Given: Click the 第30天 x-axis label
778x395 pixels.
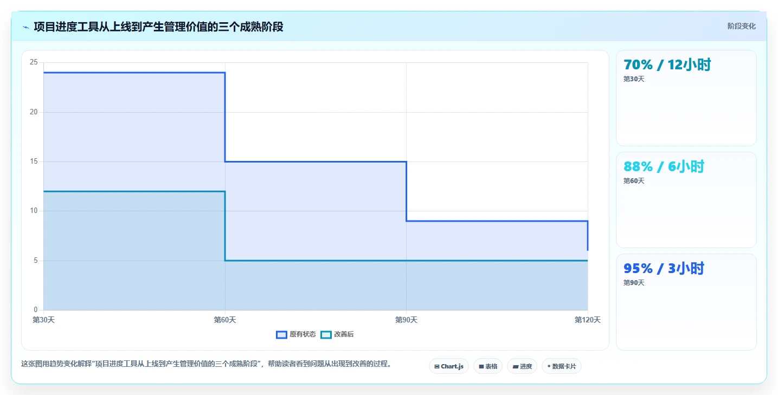Looking at the screenshot, I should click(x=44, y=320).
